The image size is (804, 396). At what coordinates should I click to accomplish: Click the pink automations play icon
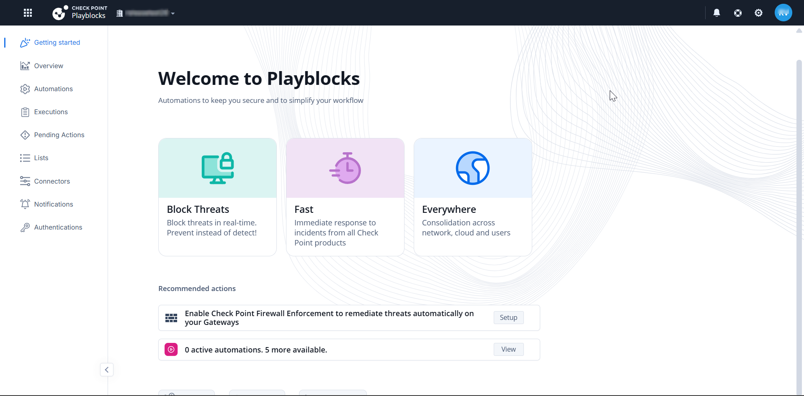(x=171, y=350)
